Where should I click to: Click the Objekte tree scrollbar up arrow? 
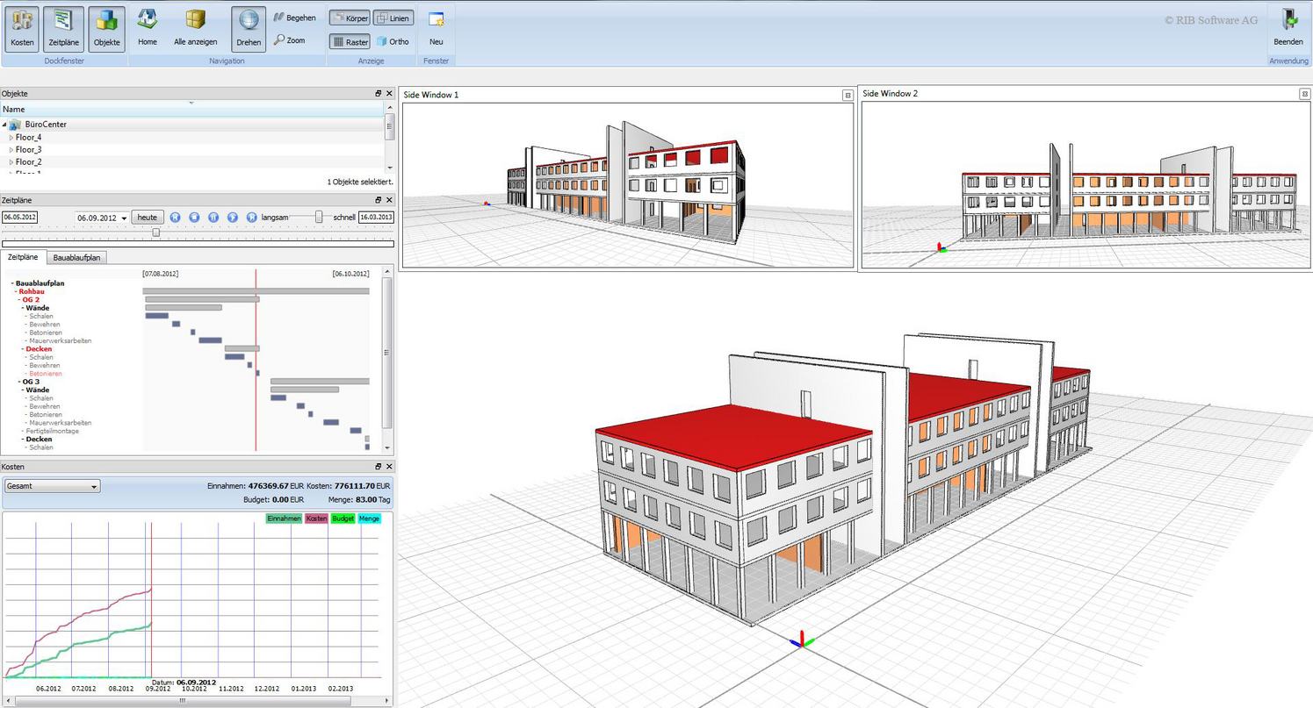(389, 107)
